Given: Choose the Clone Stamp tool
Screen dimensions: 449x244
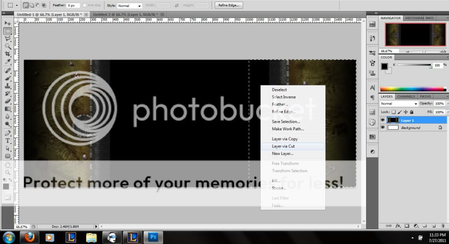Looking at the screenshot, I should (7, 86).
